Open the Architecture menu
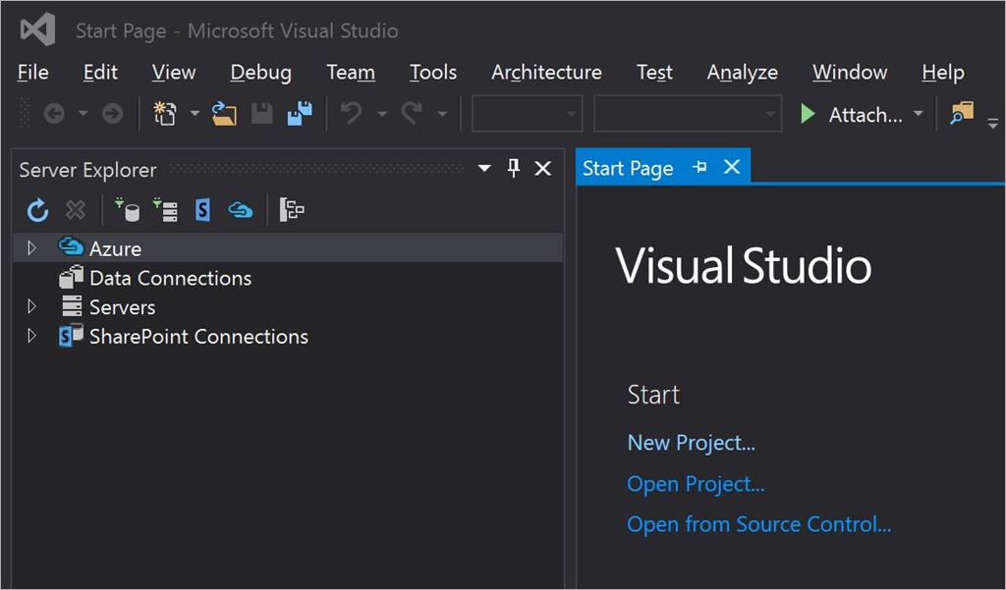 pyautogui.click(x=546, y=73)
